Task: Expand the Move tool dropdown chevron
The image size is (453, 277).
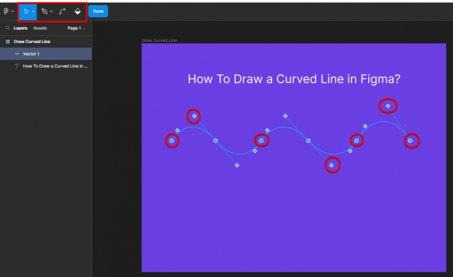Action: [x=33, y=11]
